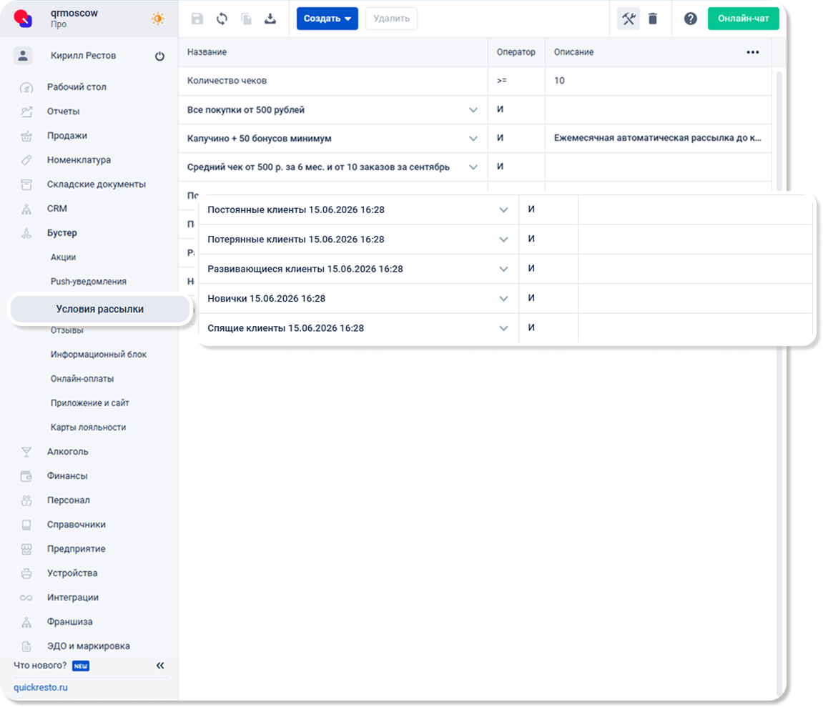Expand Постоянные клиенты row chevron
Image resolution: width=823 pixels, height=707 pixels.
click(x=503, y=210)
